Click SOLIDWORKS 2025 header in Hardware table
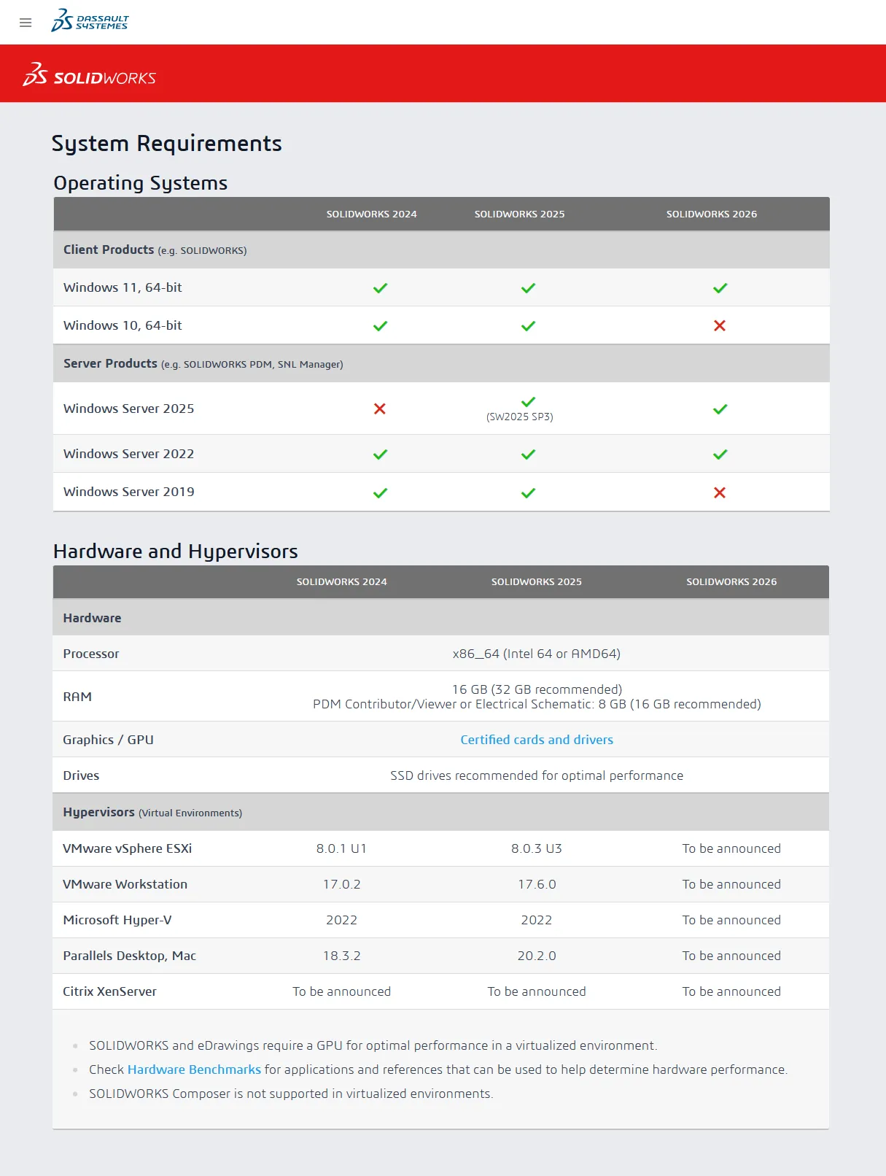 point(537,581)
